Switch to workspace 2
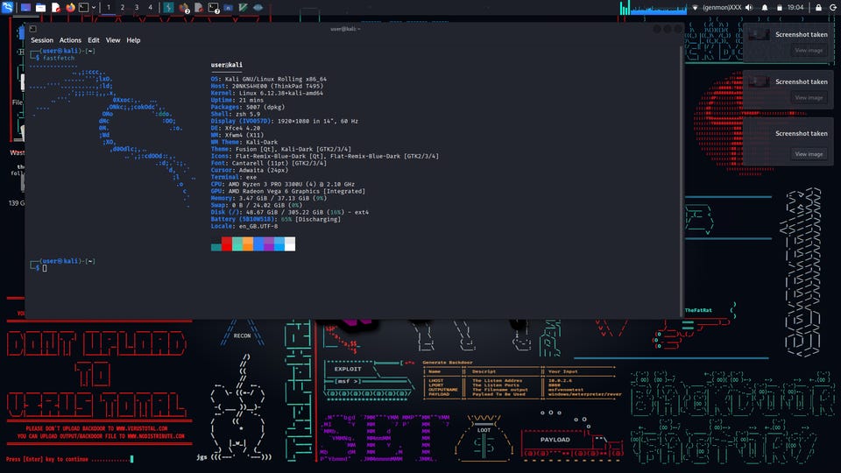841x473 pixels. pyautogui.click(x=123, y=8)
